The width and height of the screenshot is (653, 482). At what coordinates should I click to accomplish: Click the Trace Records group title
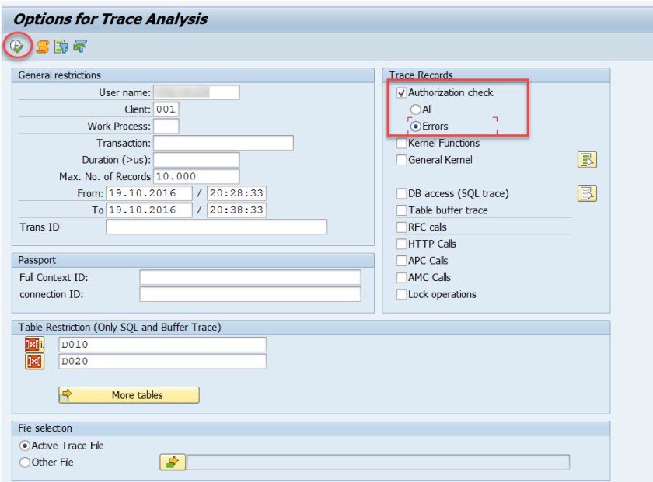(x=421, y=75)
